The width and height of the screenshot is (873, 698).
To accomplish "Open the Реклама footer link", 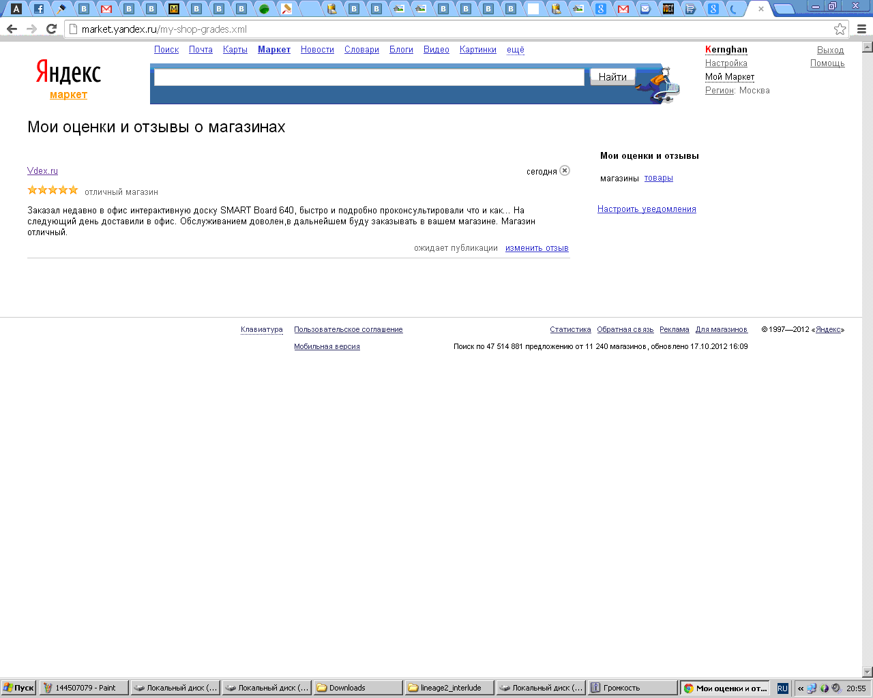I will pyautogui.click(x=675, y=330).
